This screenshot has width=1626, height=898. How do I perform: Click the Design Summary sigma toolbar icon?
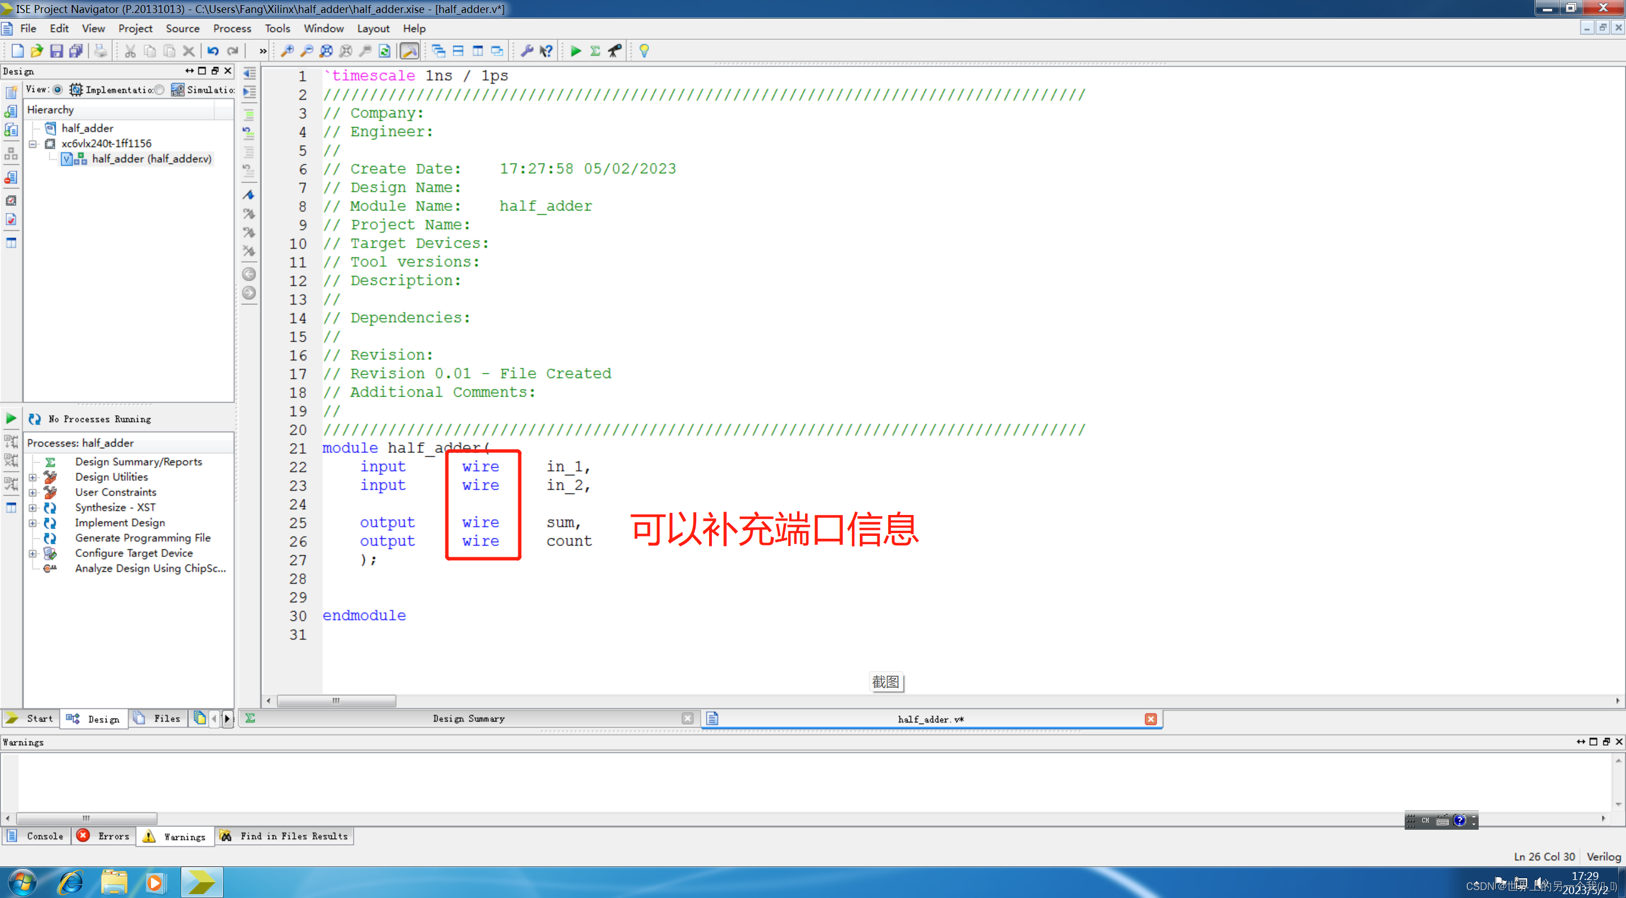pos(595,51)
